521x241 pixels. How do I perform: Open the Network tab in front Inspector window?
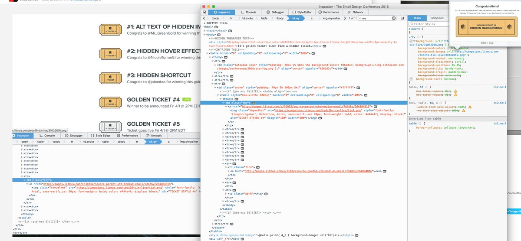click(x=355, y=13)
